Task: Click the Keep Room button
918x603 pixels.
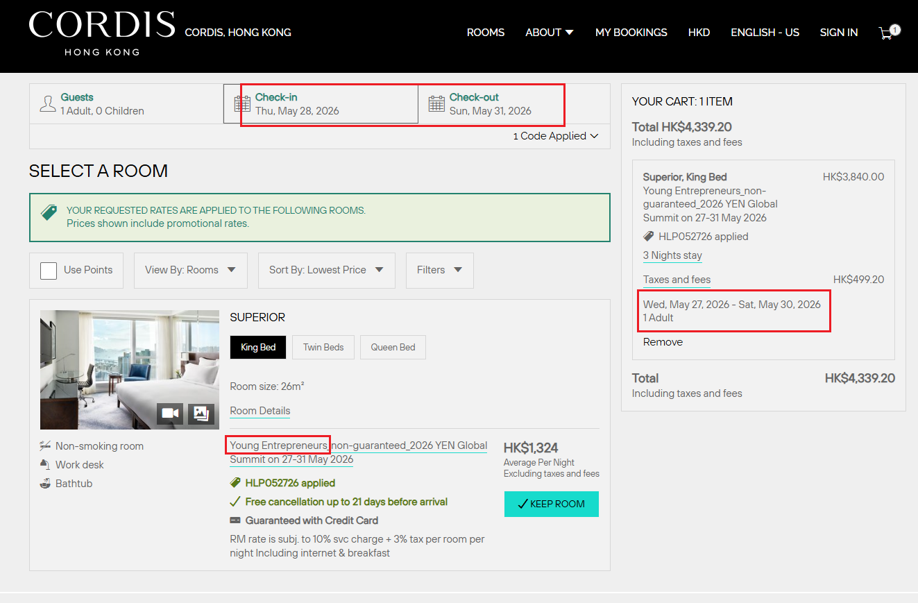Action: pyautogui.click(x=551, y=504)
